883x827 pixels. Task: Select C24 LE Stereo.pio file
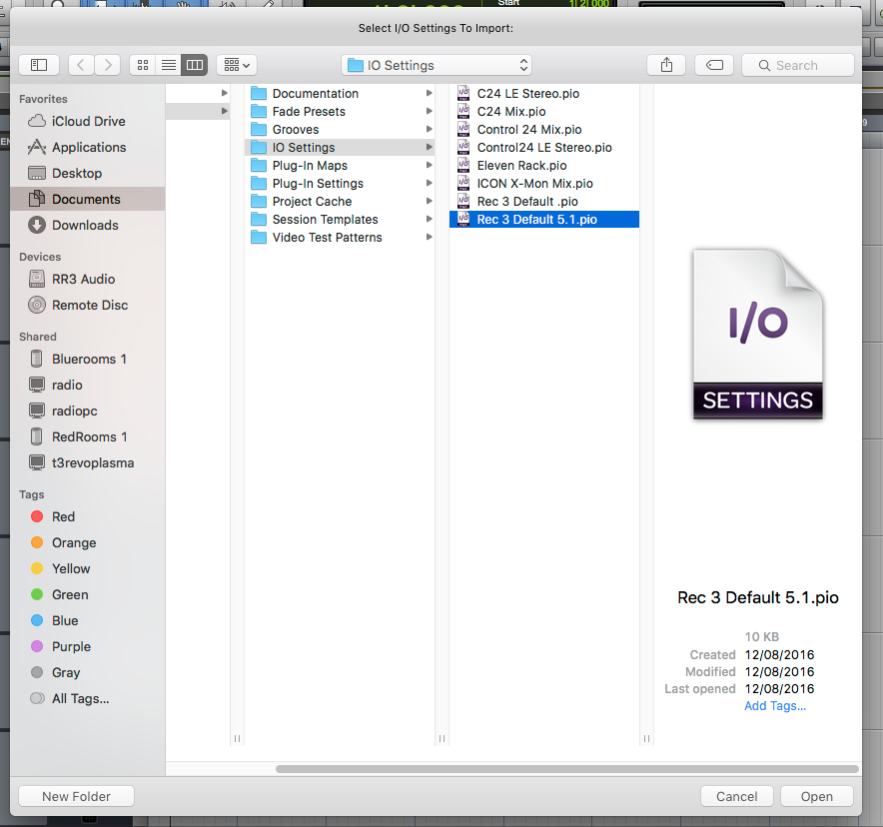click(544, 93)
